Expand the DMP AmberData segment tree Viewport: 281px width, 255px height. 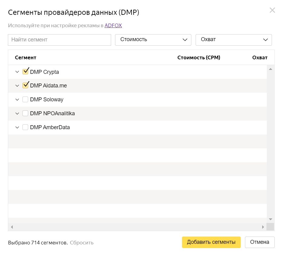[17, 127]
